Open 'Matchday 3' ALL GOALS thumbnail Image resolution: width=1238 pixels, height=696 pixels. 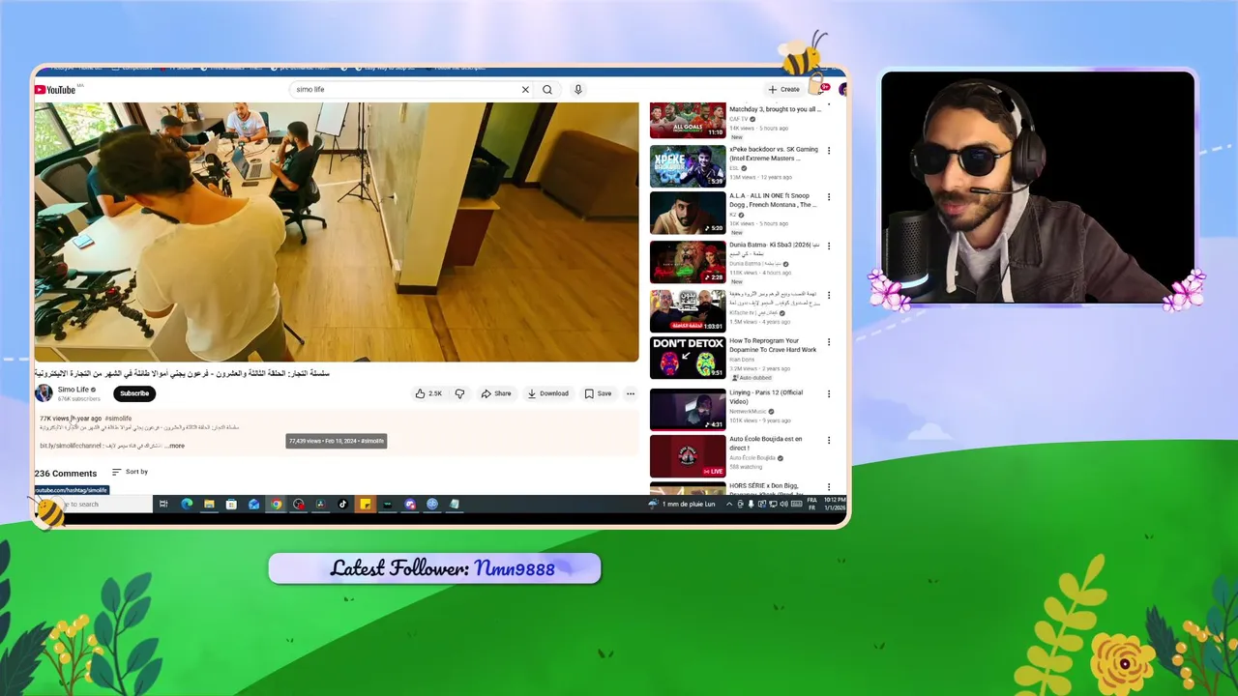[688, 120]
